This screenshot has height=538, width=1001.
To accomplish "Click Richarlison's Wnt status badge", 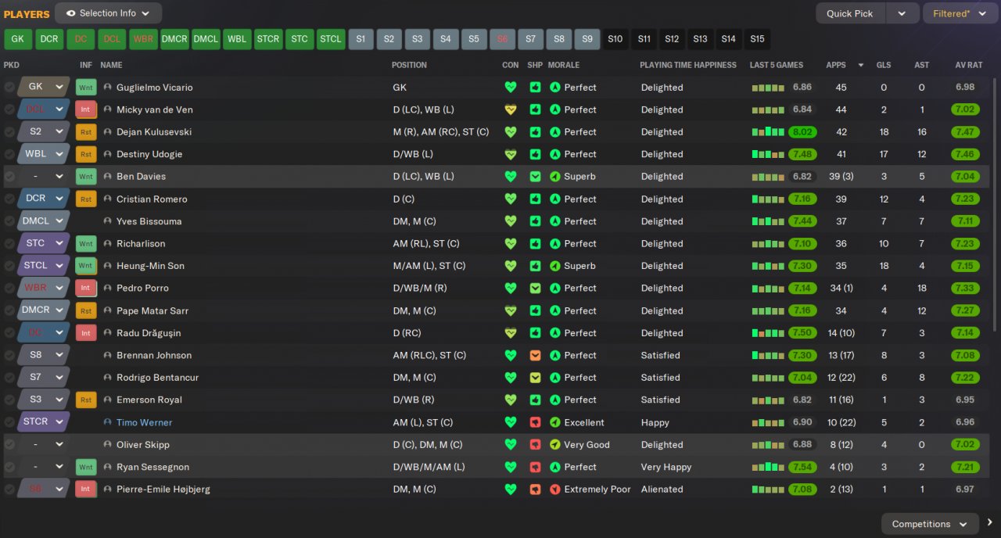I will tap(85, 244).
